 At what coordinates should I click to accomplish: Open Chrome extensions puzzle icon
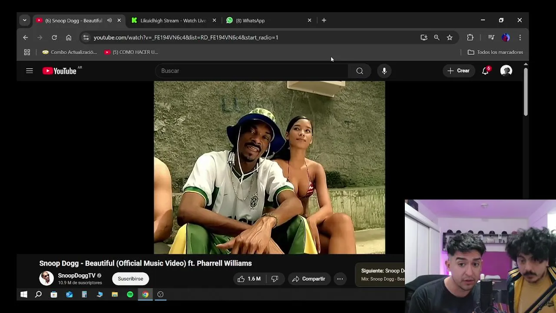coord(470,37)
